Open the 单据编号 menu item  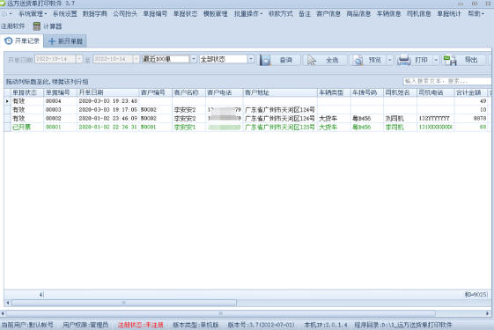pyautogui.click(x=155, y=13)
